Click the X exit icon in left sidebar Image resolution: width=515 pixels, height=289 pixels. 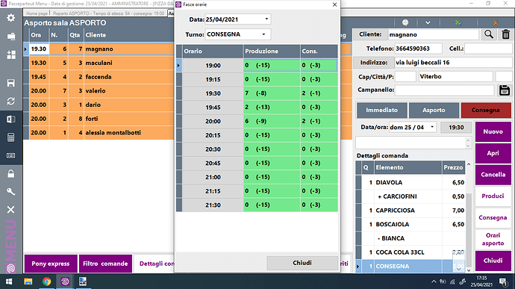coord(11,209)
